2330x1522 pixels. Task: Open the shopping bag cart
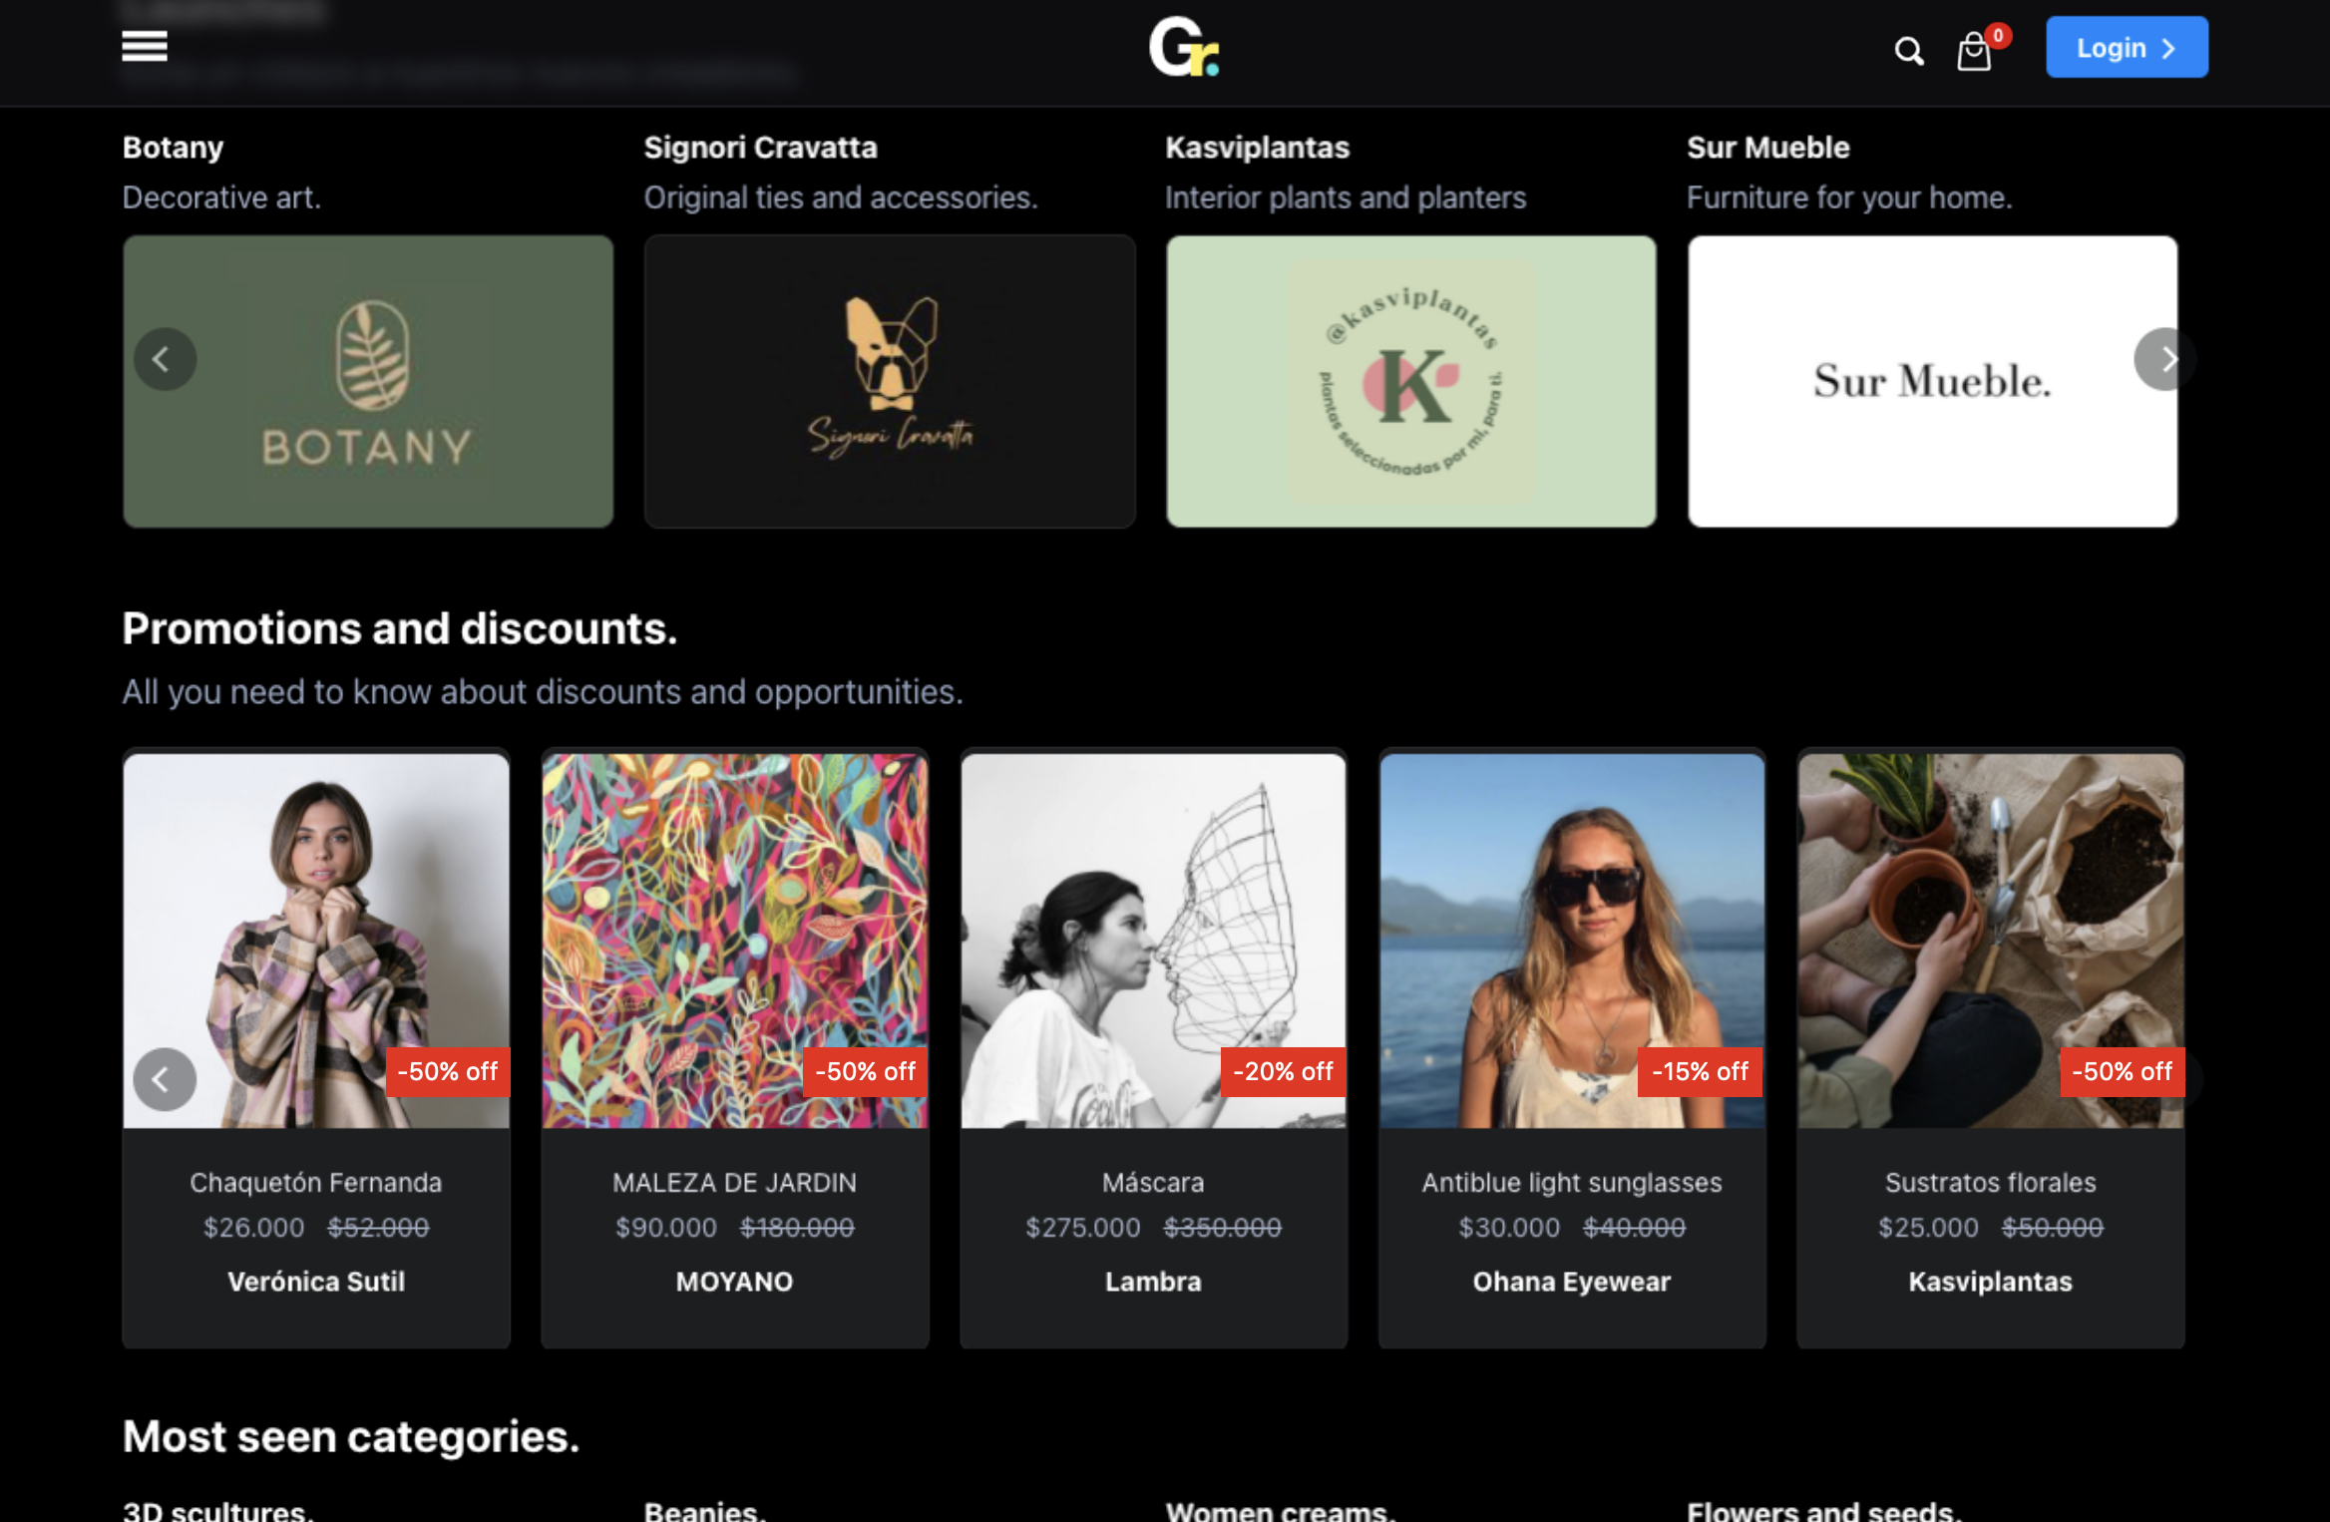coord(1974,51)
